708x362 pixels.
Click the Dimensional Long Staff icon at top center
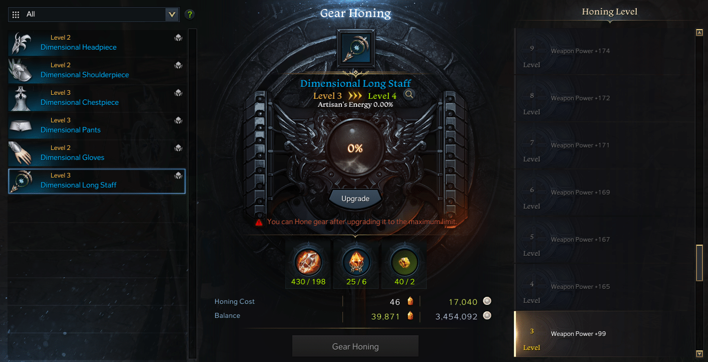click(355, 48)
